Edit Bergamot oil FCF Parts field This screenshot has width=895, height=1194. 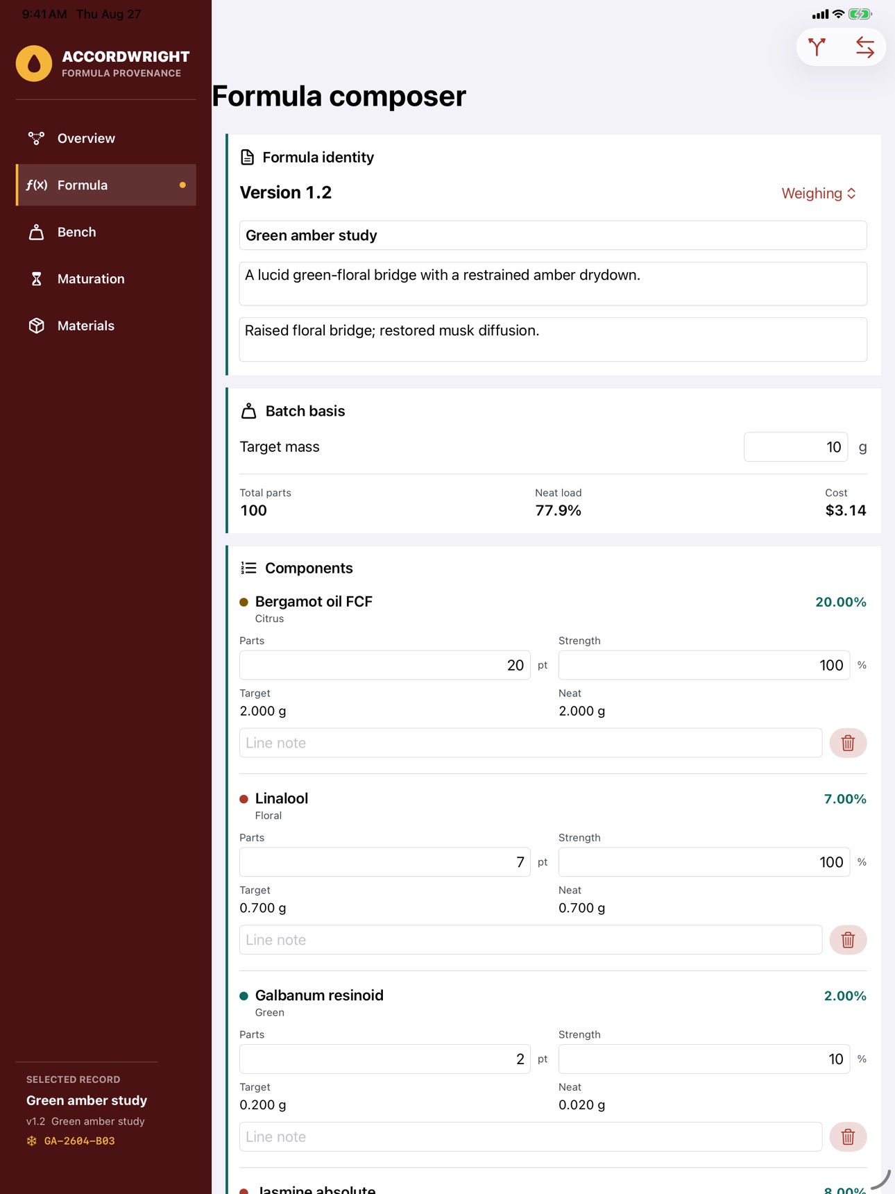point(385,665)
